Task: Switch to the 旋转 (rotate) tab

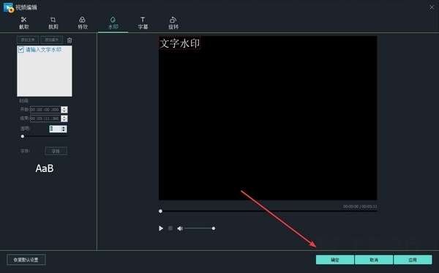Action: pos(173,23)
